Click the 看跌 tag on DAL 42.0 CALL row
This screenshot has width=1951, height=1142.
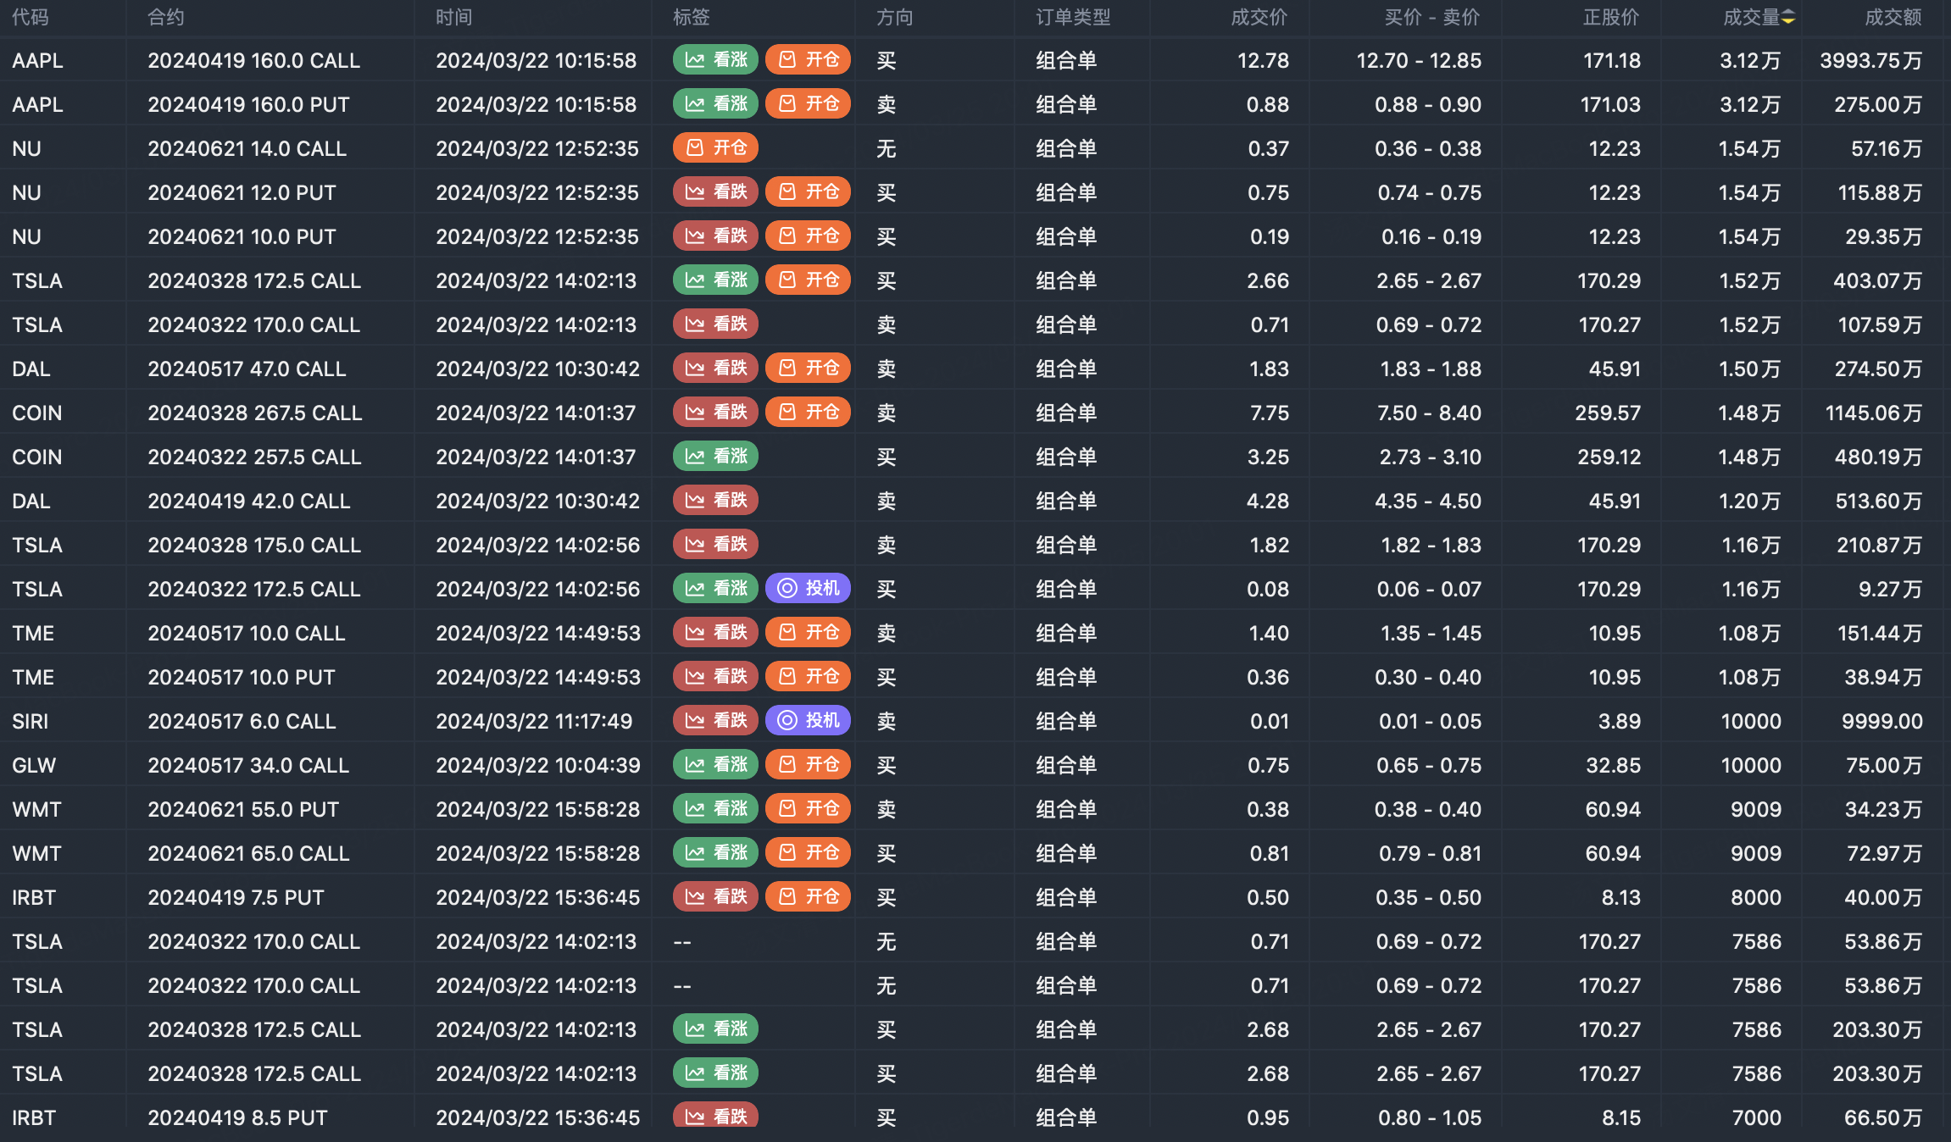tap(715, 501)
